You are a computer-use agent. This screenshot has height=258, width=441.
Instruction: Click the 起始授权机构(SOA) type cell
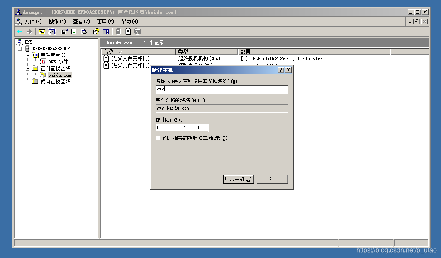[x=199, y=58]
